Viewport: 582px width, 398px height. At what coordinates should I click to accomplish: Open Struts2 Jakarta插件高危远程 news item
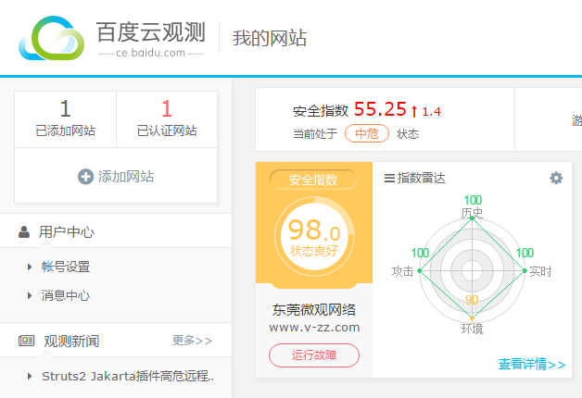point(128,376)
